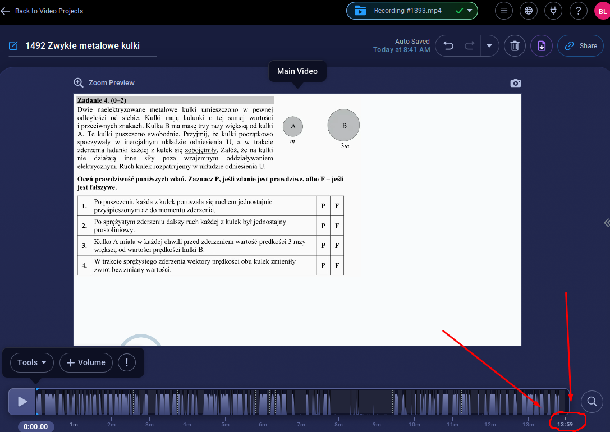Click the download export file icon

click(x=542, y=46)
